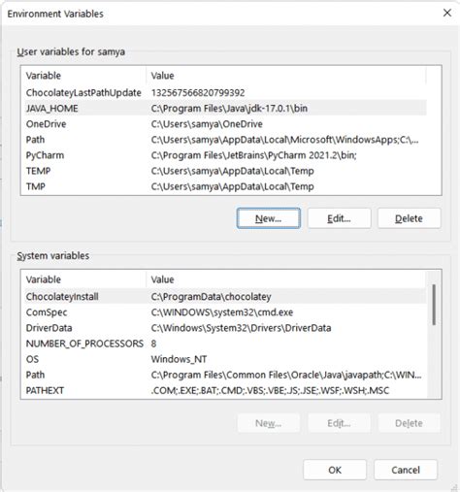Select the JAVA_HOME user variable row
The height and width of the screenshot is (492, 460).
[x=225, y=109]
